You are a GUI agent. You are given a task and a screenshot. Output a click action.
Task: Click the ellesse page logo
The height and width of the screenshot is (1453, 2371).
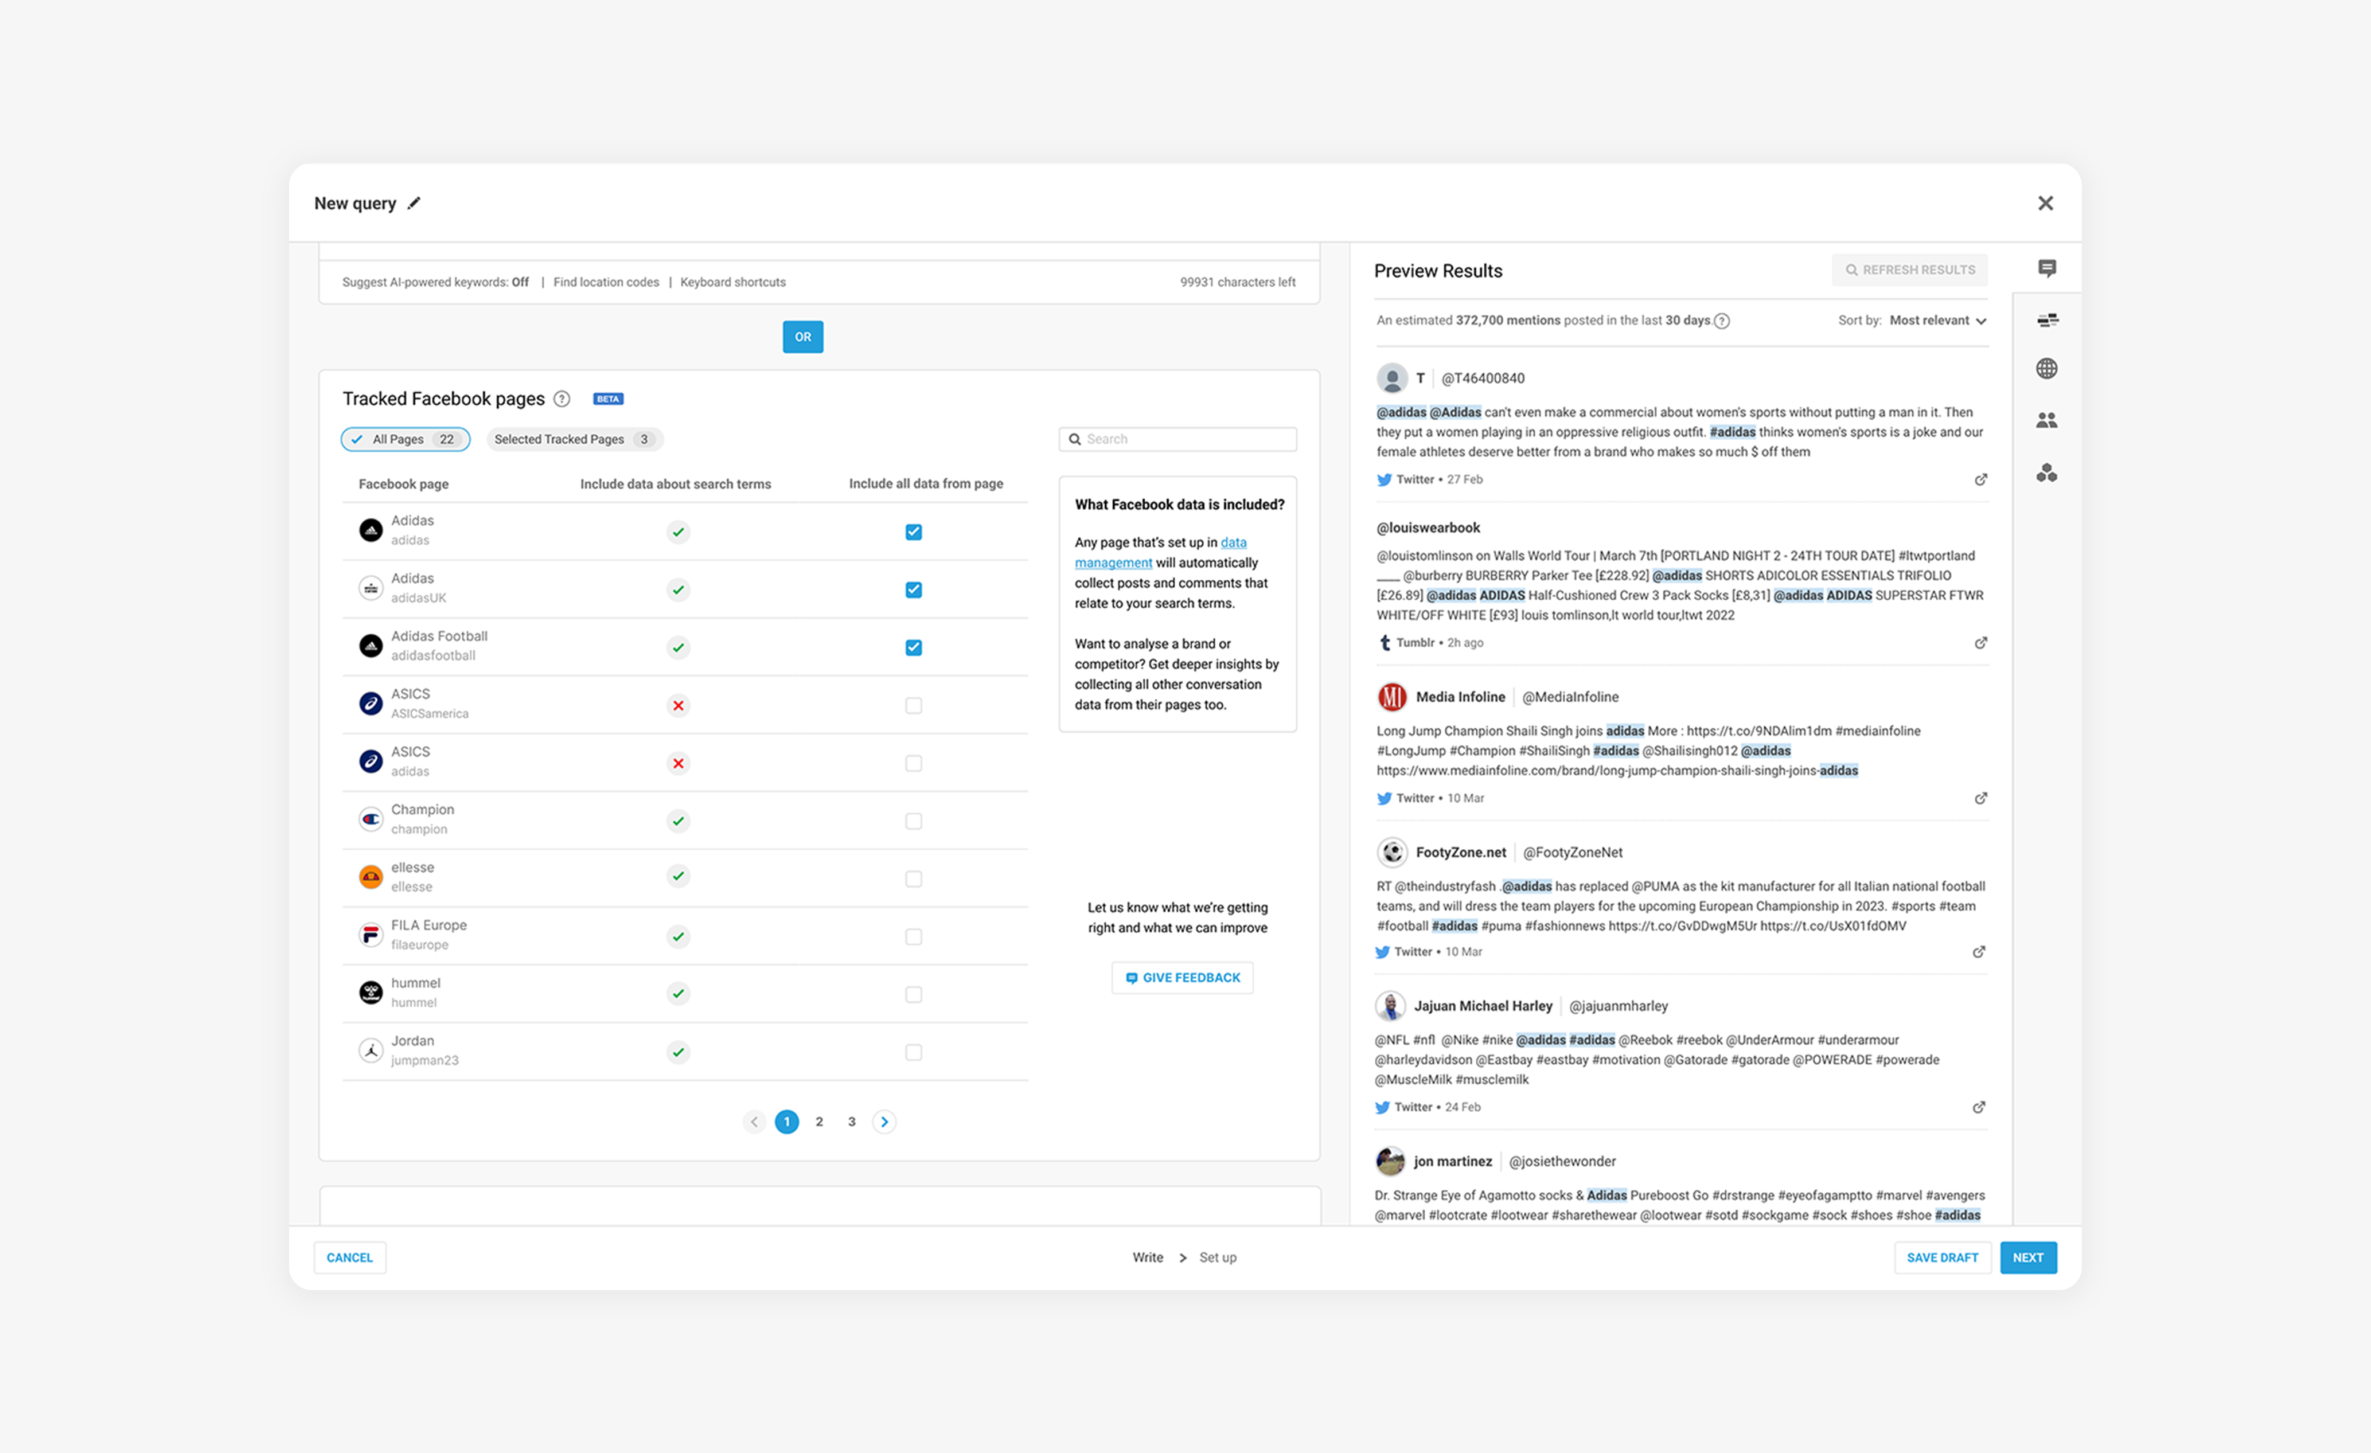point(371,877)
